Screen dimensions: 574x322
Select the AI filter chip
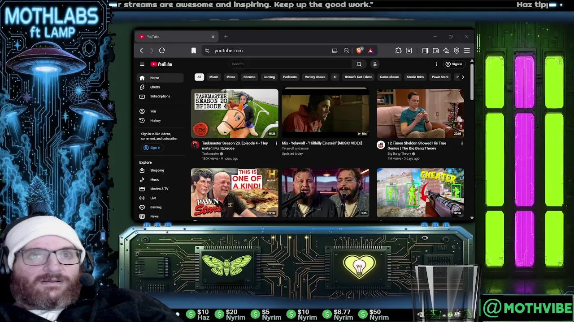point(335,77)
